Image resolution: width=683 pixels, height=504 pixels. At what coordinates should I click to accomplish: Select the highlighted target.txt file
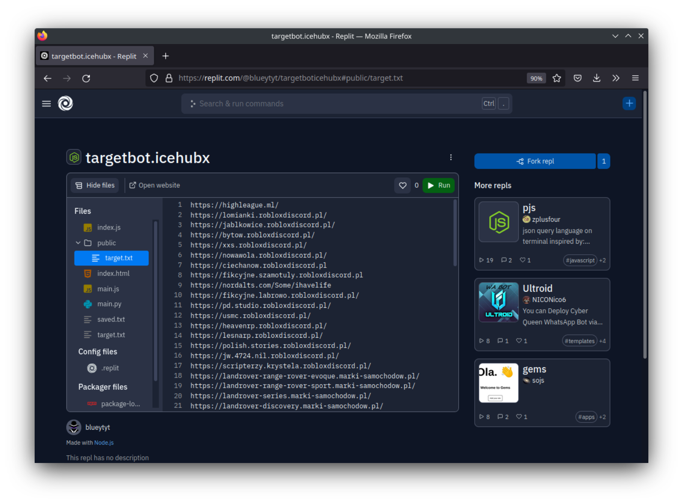click(112, 258)
